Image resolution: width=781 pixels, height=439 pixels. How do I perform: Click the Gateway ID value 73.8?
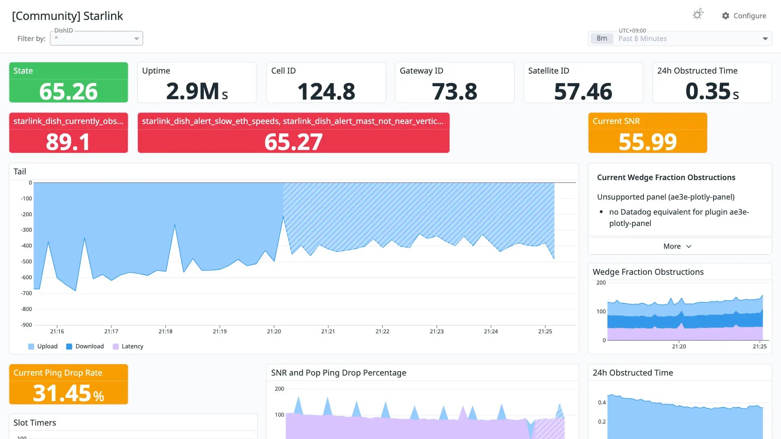coord(454,91)
